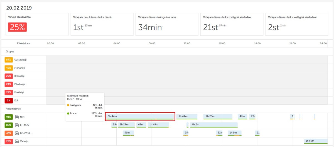Click the highlighted 5h 44m trip bar
The width and height of the screenshot is (334, 147).
140,117
